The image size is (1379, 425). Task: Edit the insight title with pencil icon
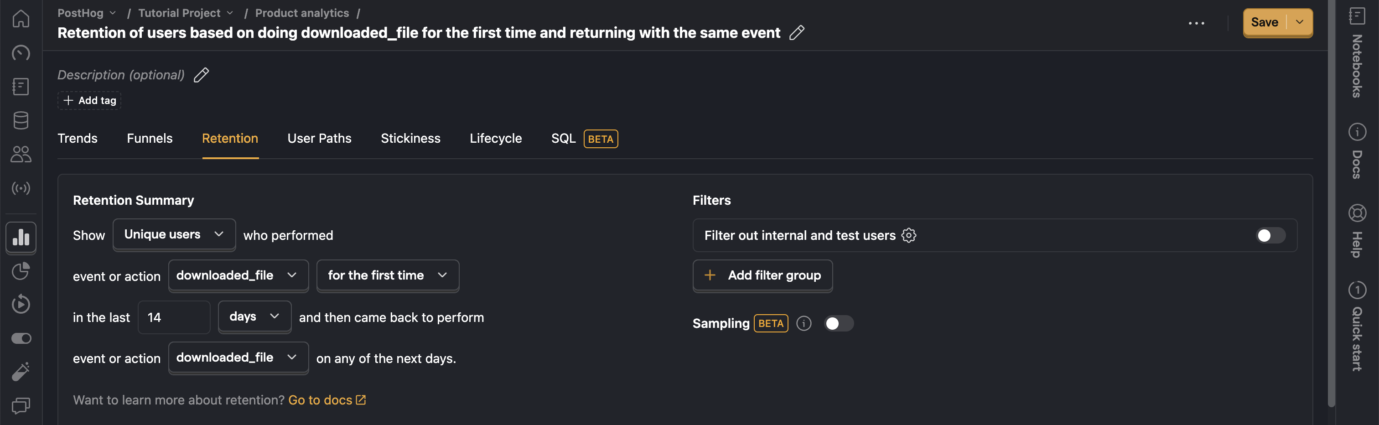797,33
